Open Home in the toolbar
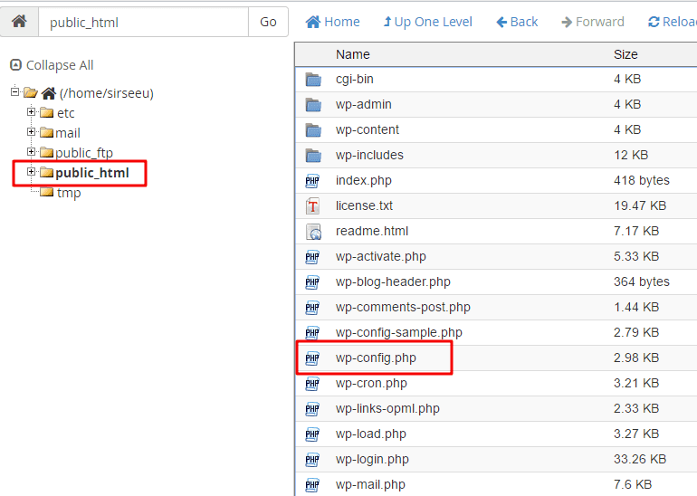The image size is (697, 496). [332, 22]
